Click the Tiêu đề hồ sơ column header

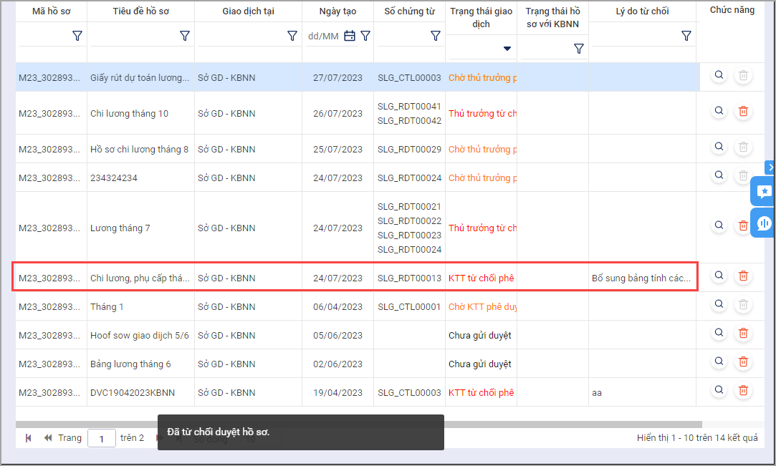tap(141, 11)
